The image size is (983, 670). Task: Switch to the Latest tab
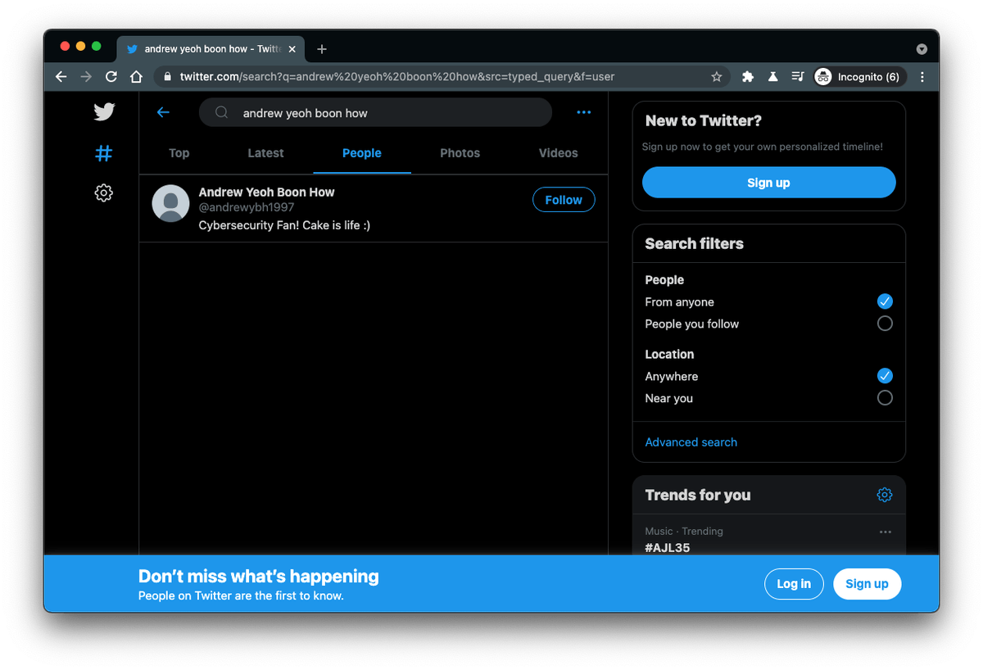point(265,153)
